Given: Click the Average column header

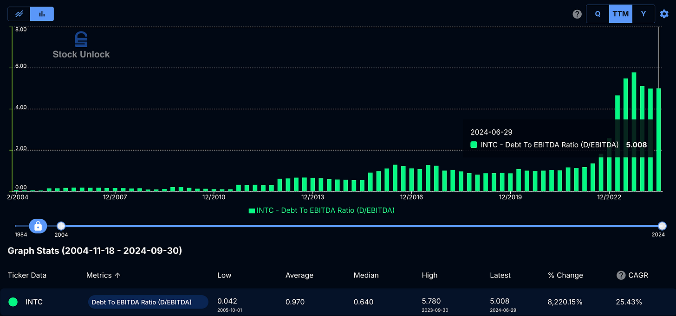Looking at the screenshot, I should [299, 275].
